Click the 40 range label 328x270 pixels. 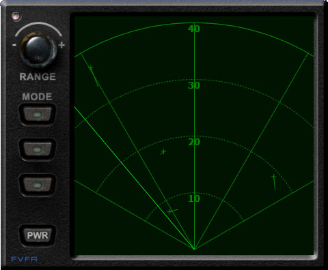194,29
